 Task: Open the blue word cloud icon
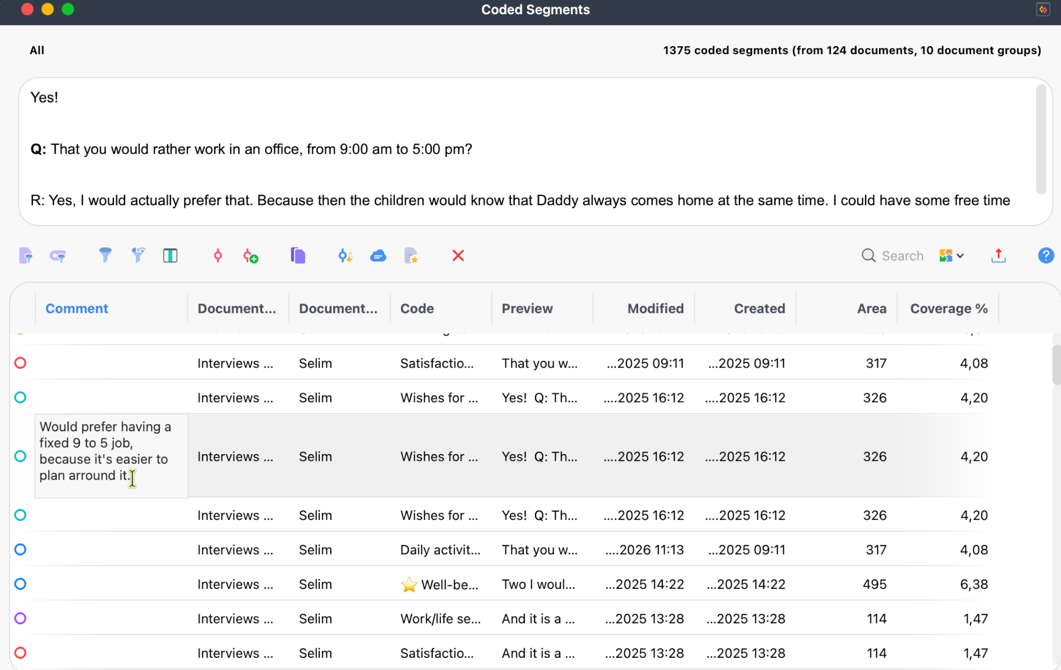[x=378, y=256]
